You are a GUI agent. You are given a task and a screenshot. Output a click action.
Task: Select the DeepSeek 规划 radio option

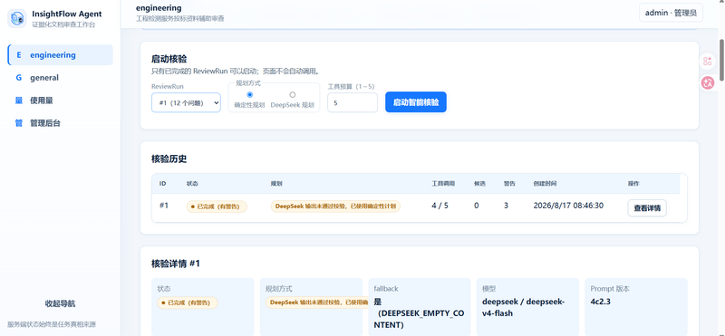point(292,95)
